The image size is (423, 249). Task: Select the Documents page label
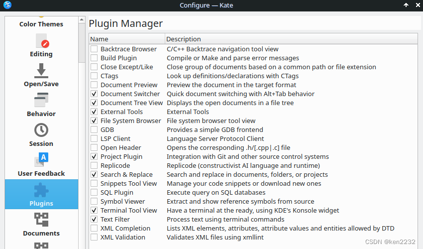pos(41,234)
